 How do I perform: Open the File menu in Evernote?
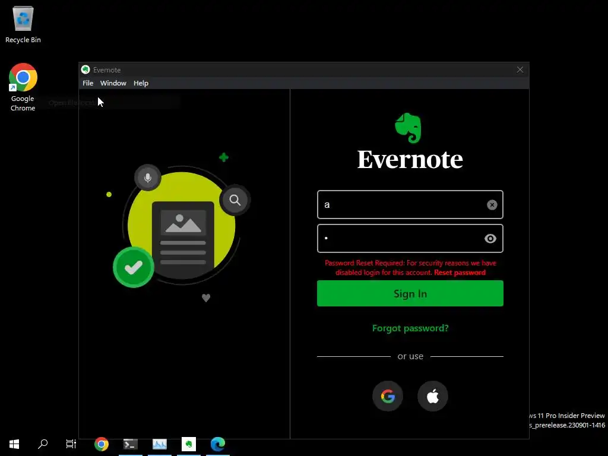[x=88, y=83]
